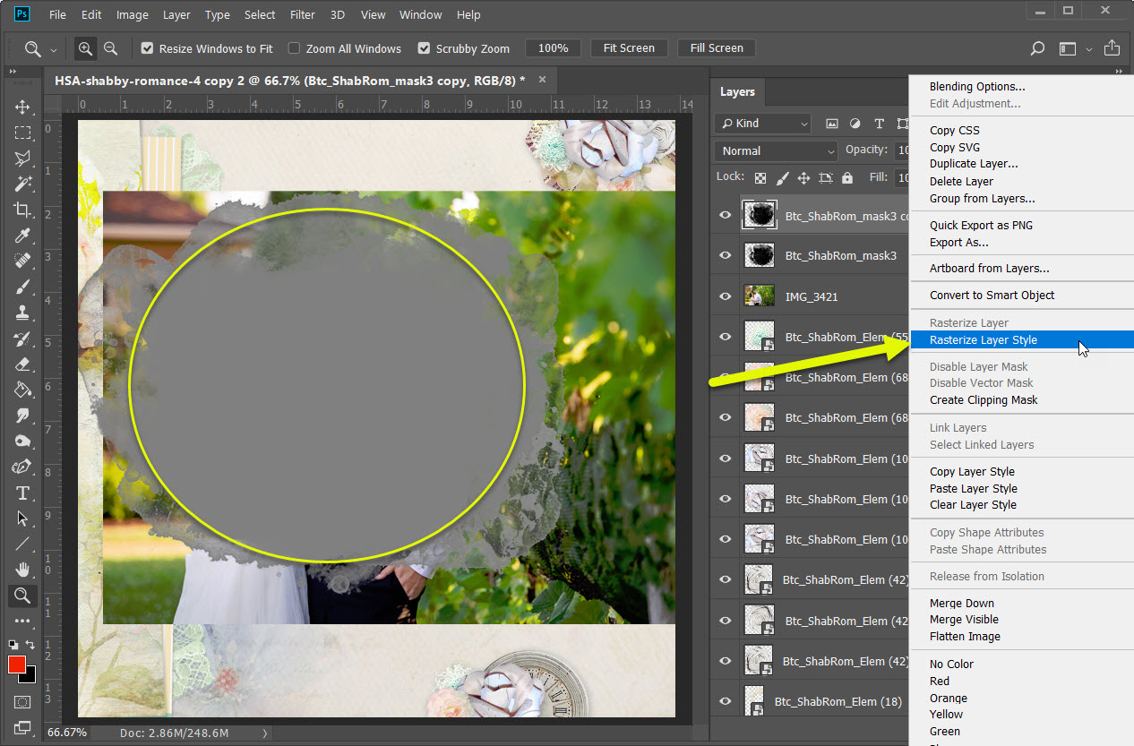Click the Fit Screen button
The image size is (1134, 746).
pyautogui.click(x=629, y=48)
